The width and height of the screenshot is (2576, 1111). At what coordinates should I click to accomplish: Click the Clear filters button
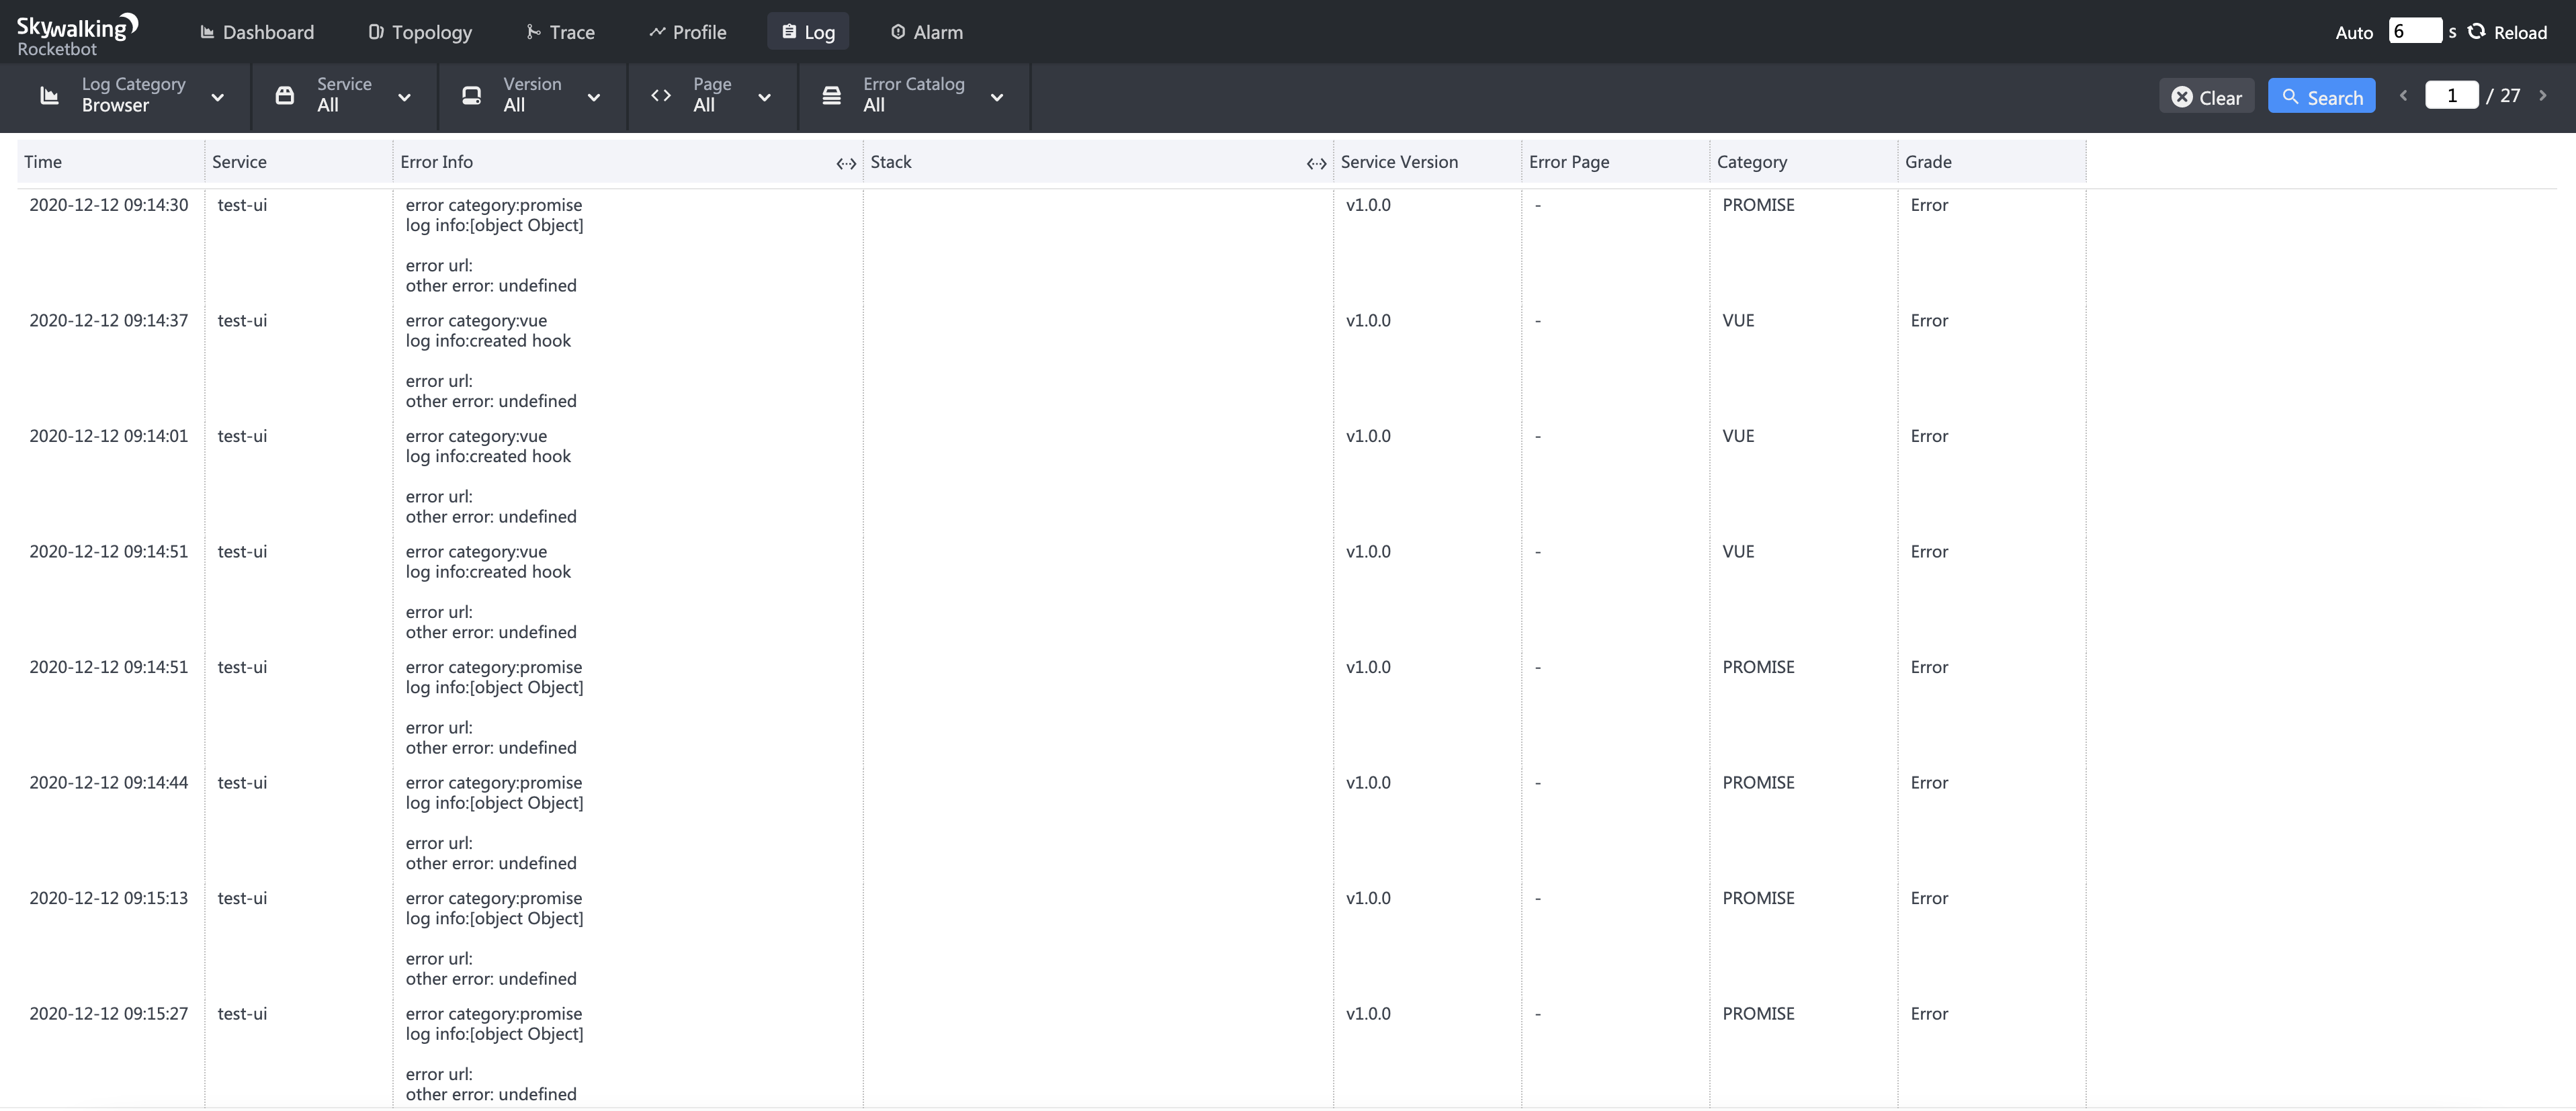click(2206, 97)
